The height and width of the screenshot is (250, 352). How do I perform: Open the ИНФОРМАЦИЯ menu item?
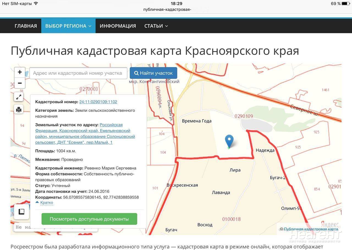118,26
